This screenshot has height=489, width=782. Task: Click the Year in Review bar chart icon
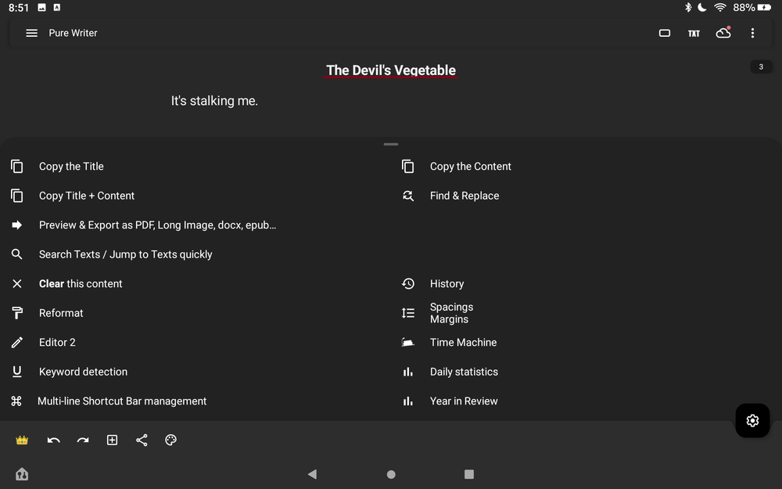click(408, 401)
